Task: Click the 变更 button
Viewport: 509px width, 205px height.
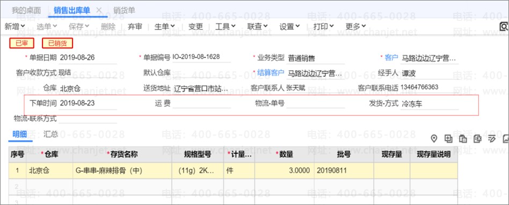Action: [195, 27]
